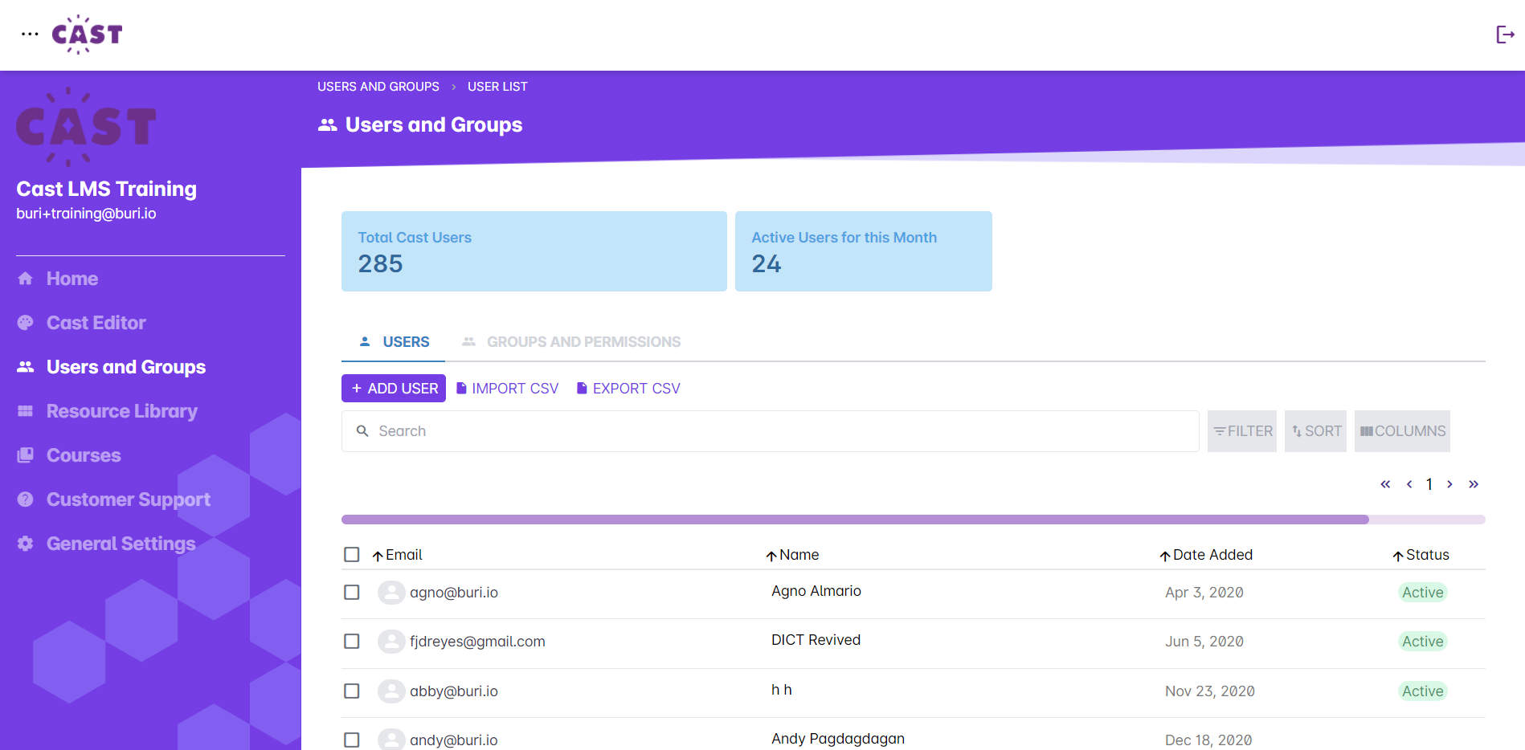Click the Resource Library icon in the sidebar

[26, 411]
